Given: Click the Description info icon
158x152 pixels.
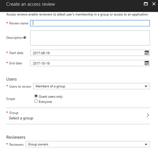Looking at the screenshot, I should [25, 37].
